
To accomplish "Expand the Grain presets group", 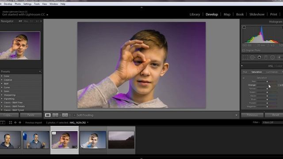I will [x=2, y=91].
